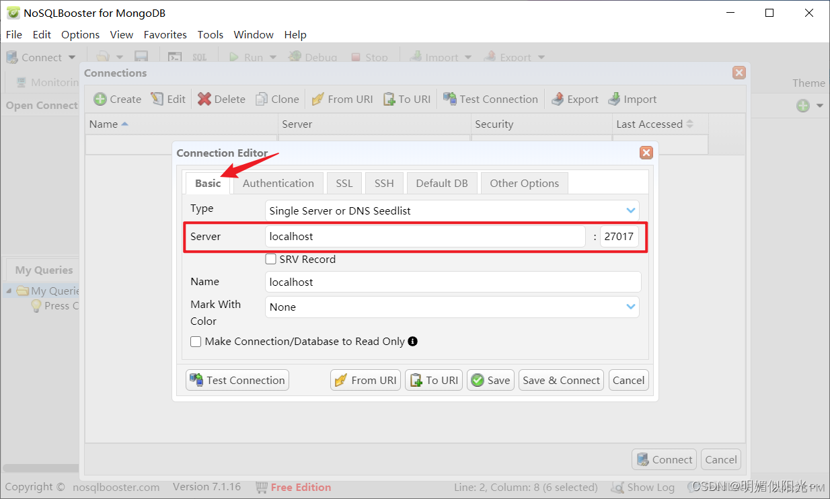Click the Import button in main toolbar
Screen dimensions: 830x499
(x=434, y=57)
